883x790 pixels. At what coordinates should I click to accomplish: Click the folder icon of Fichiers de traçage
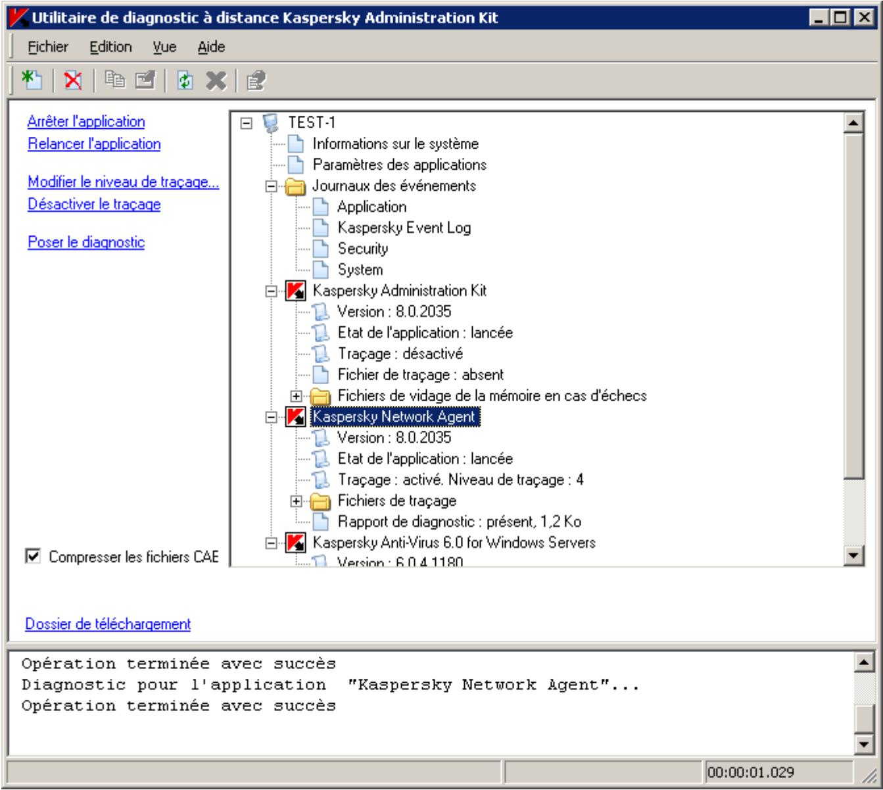(x=321, y=501)
